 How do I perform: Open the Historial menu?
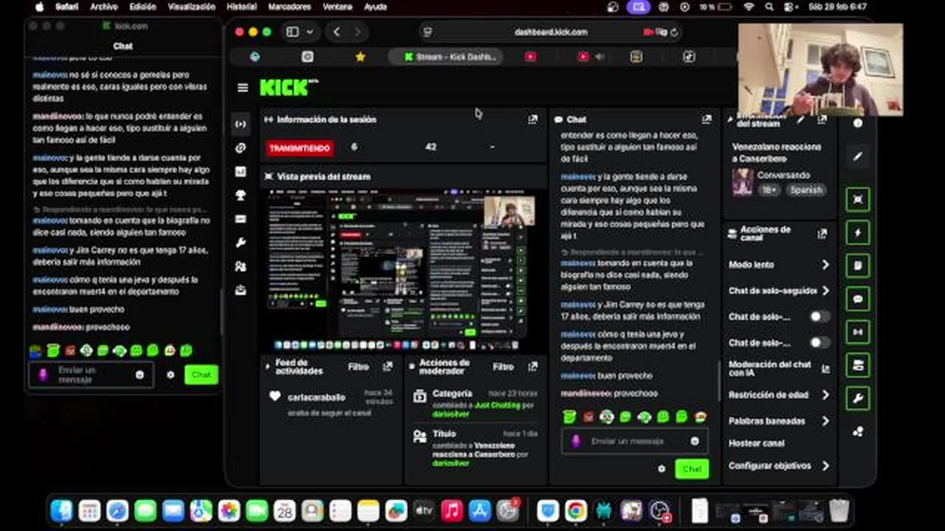coord(241,7)
